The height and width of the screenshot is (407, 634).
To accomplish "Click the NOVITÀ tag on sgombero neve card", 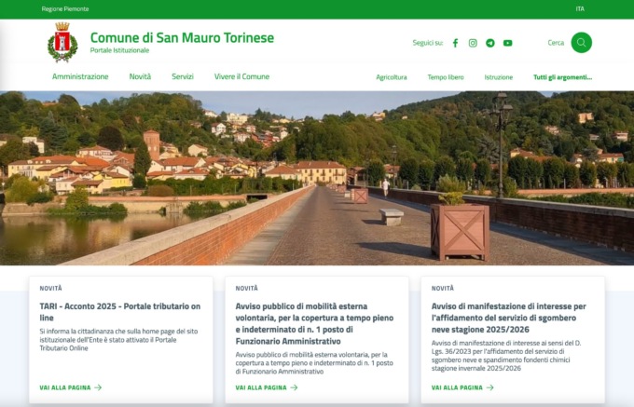I will (443, 289).
